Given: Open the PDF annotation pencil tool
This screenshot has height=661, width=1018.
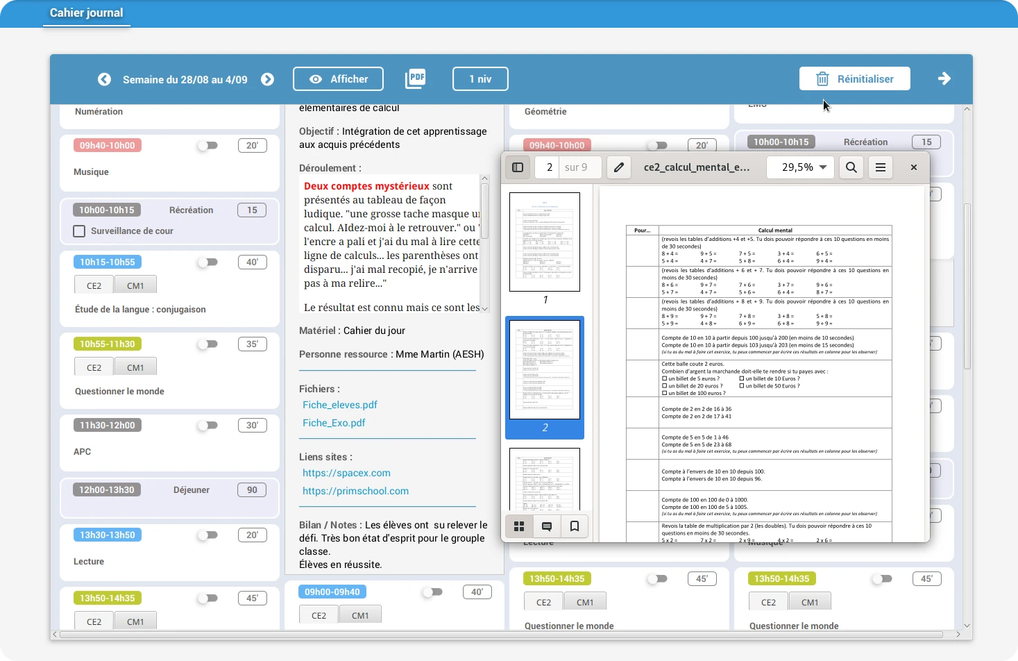Looking at the screenshot, I should pyautogui.click(x=619, y=167).
